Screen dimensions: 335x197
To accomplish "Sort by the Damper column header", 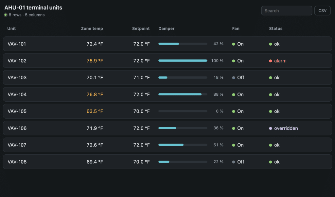I will pos(167,29).
